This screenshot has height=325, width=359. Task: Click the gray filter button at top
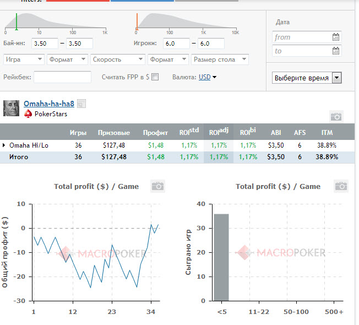point(206,1)
